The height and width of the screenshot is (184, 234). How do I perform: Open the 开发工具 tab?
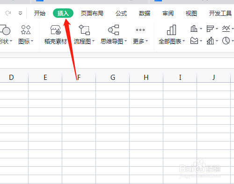point(220,14)
